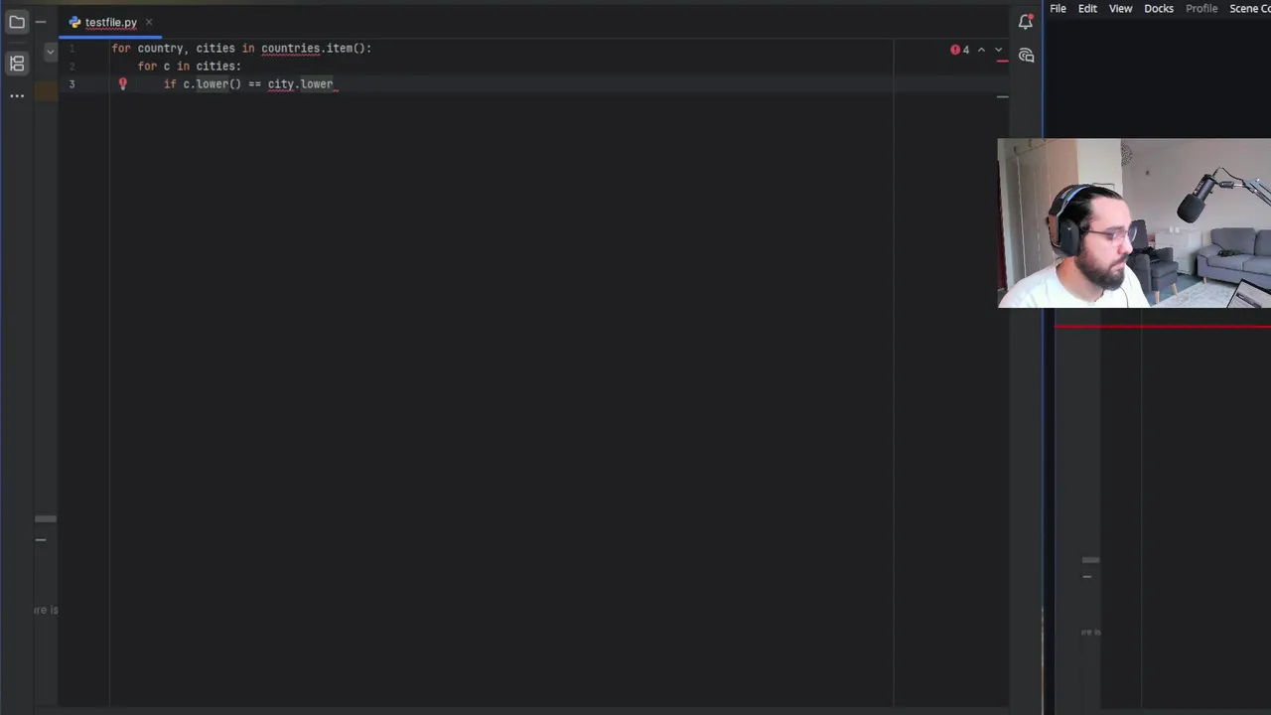
Task: Click the underlined 'countries' identifier
Action: pyautogui.click(x=290, y=48)
